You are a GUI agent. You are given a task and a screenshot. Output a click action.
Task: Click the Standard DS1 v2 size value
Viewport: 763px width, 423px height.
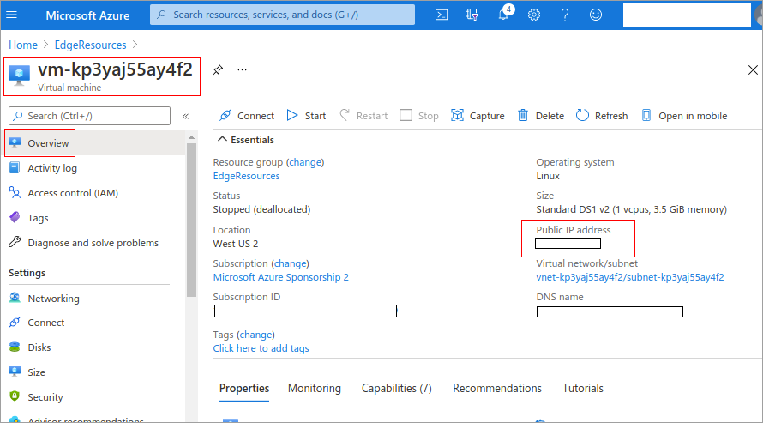click(631, 210)
